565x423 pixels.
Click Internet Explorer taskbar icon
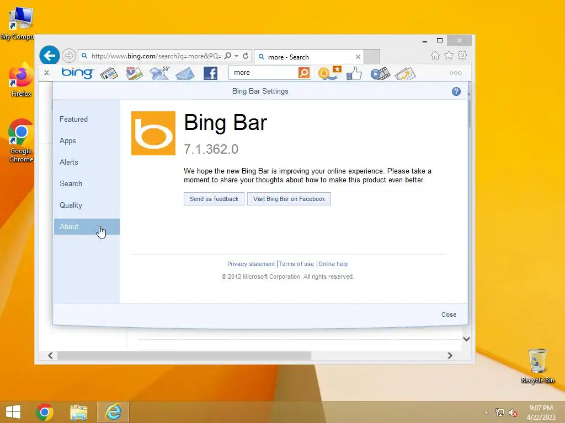click(x=113, y=412)
